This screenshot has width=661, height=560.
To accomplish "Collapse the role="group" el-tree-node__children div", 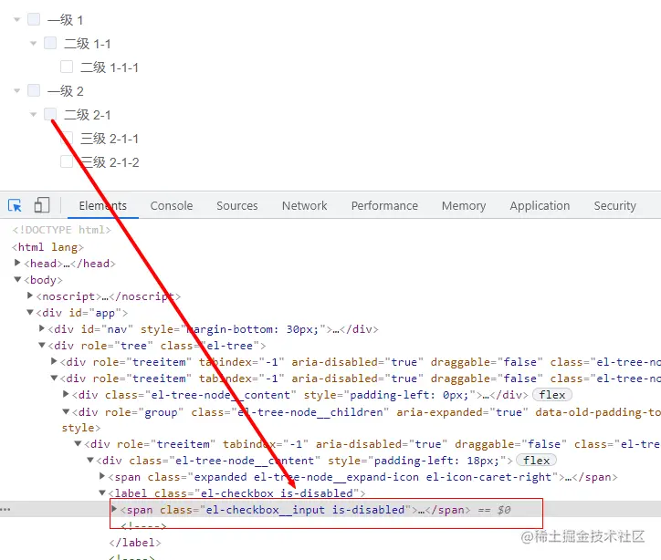I will coord(66,411).
